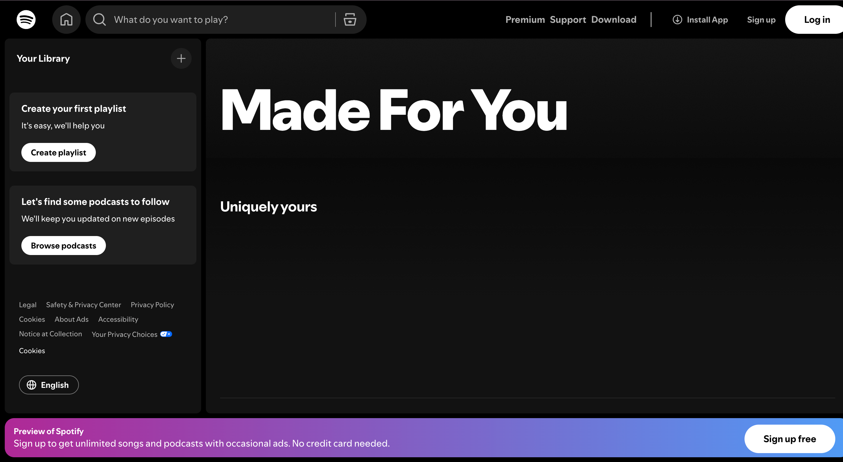Click the Install App download icon
The image size is (843, 462).
coord(677,20)
